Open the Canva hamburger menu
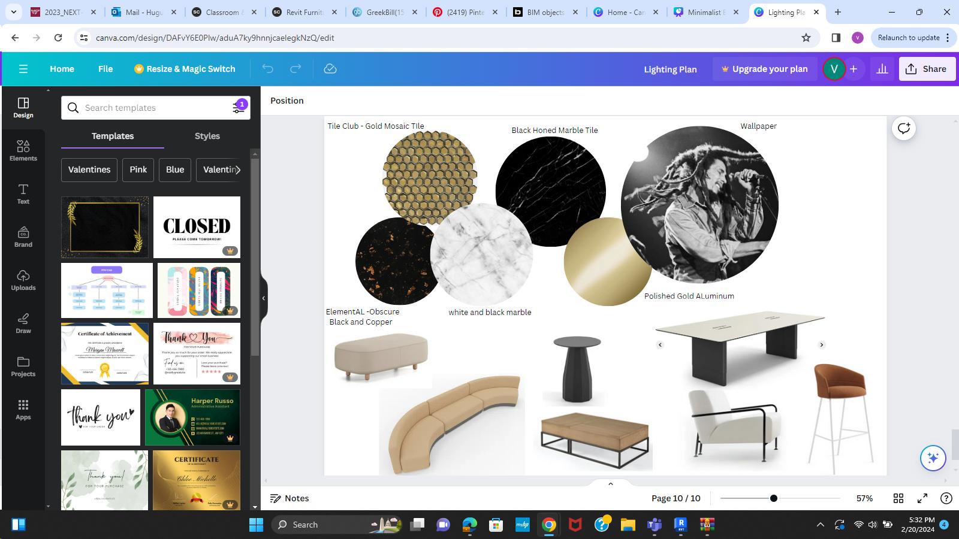The width and height of the screenshot is (959, 539). (23, 69)
